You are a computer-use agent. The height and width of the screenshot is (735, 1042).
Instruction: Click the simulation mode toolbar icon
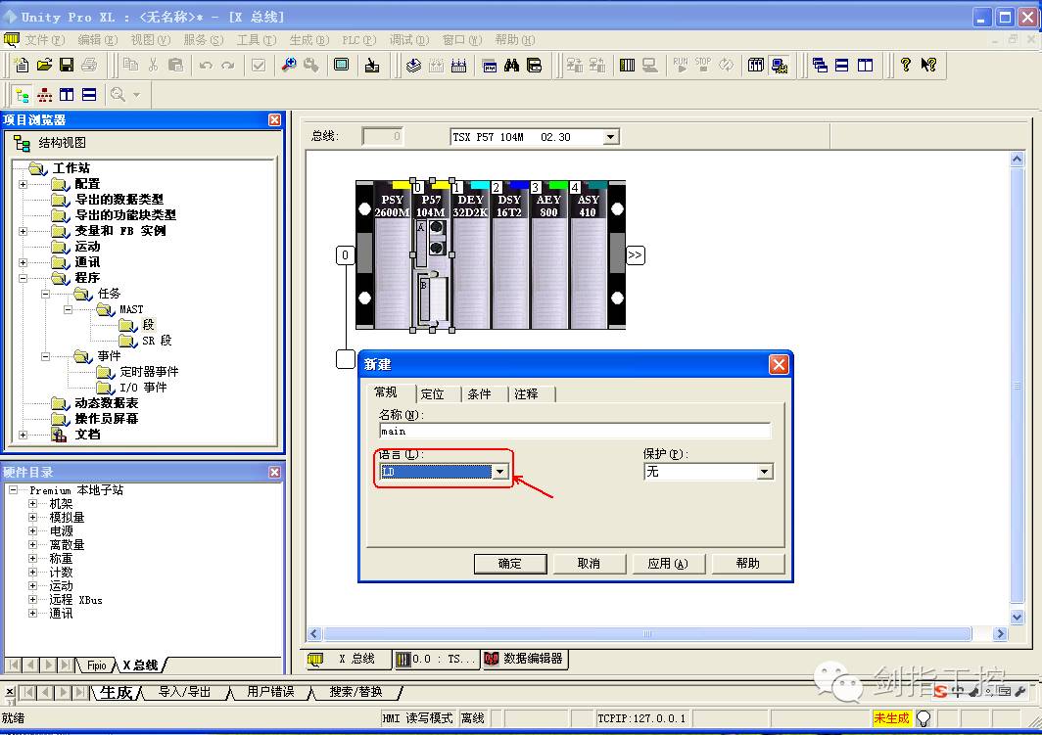coord(780,65)
